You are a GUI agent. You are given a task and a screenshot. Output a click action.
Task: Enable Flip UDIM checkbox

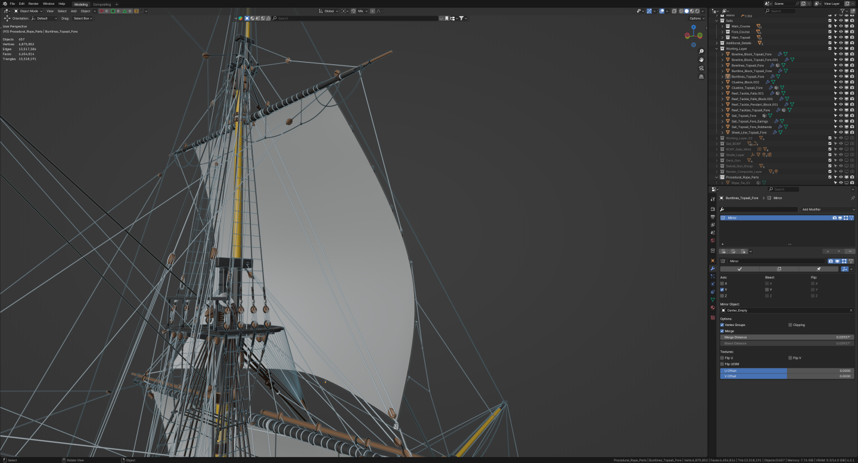(x=722, y=363)
